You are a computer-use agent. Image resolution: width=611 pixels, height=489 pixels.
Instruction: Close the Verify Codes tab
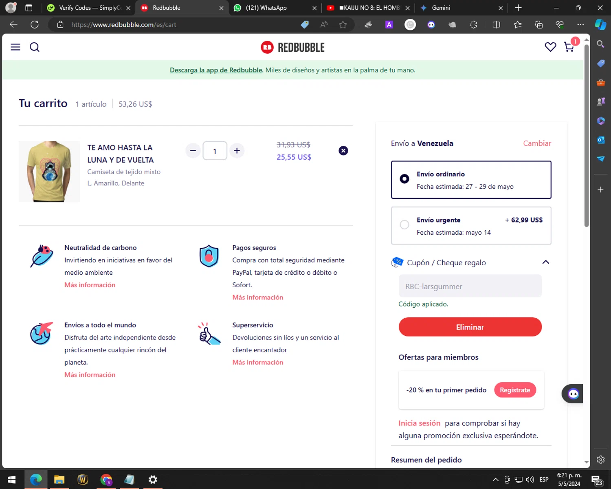click(128, 8)
